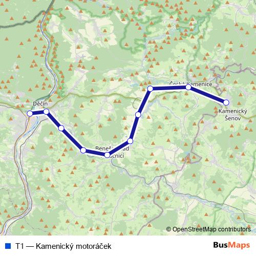Click the Děčín city label
256x256 pixels.
[x=40, y=103]
